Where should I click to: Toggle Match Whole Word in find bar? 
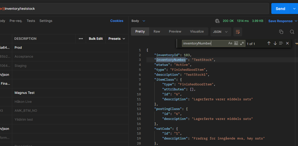[236, 43]
